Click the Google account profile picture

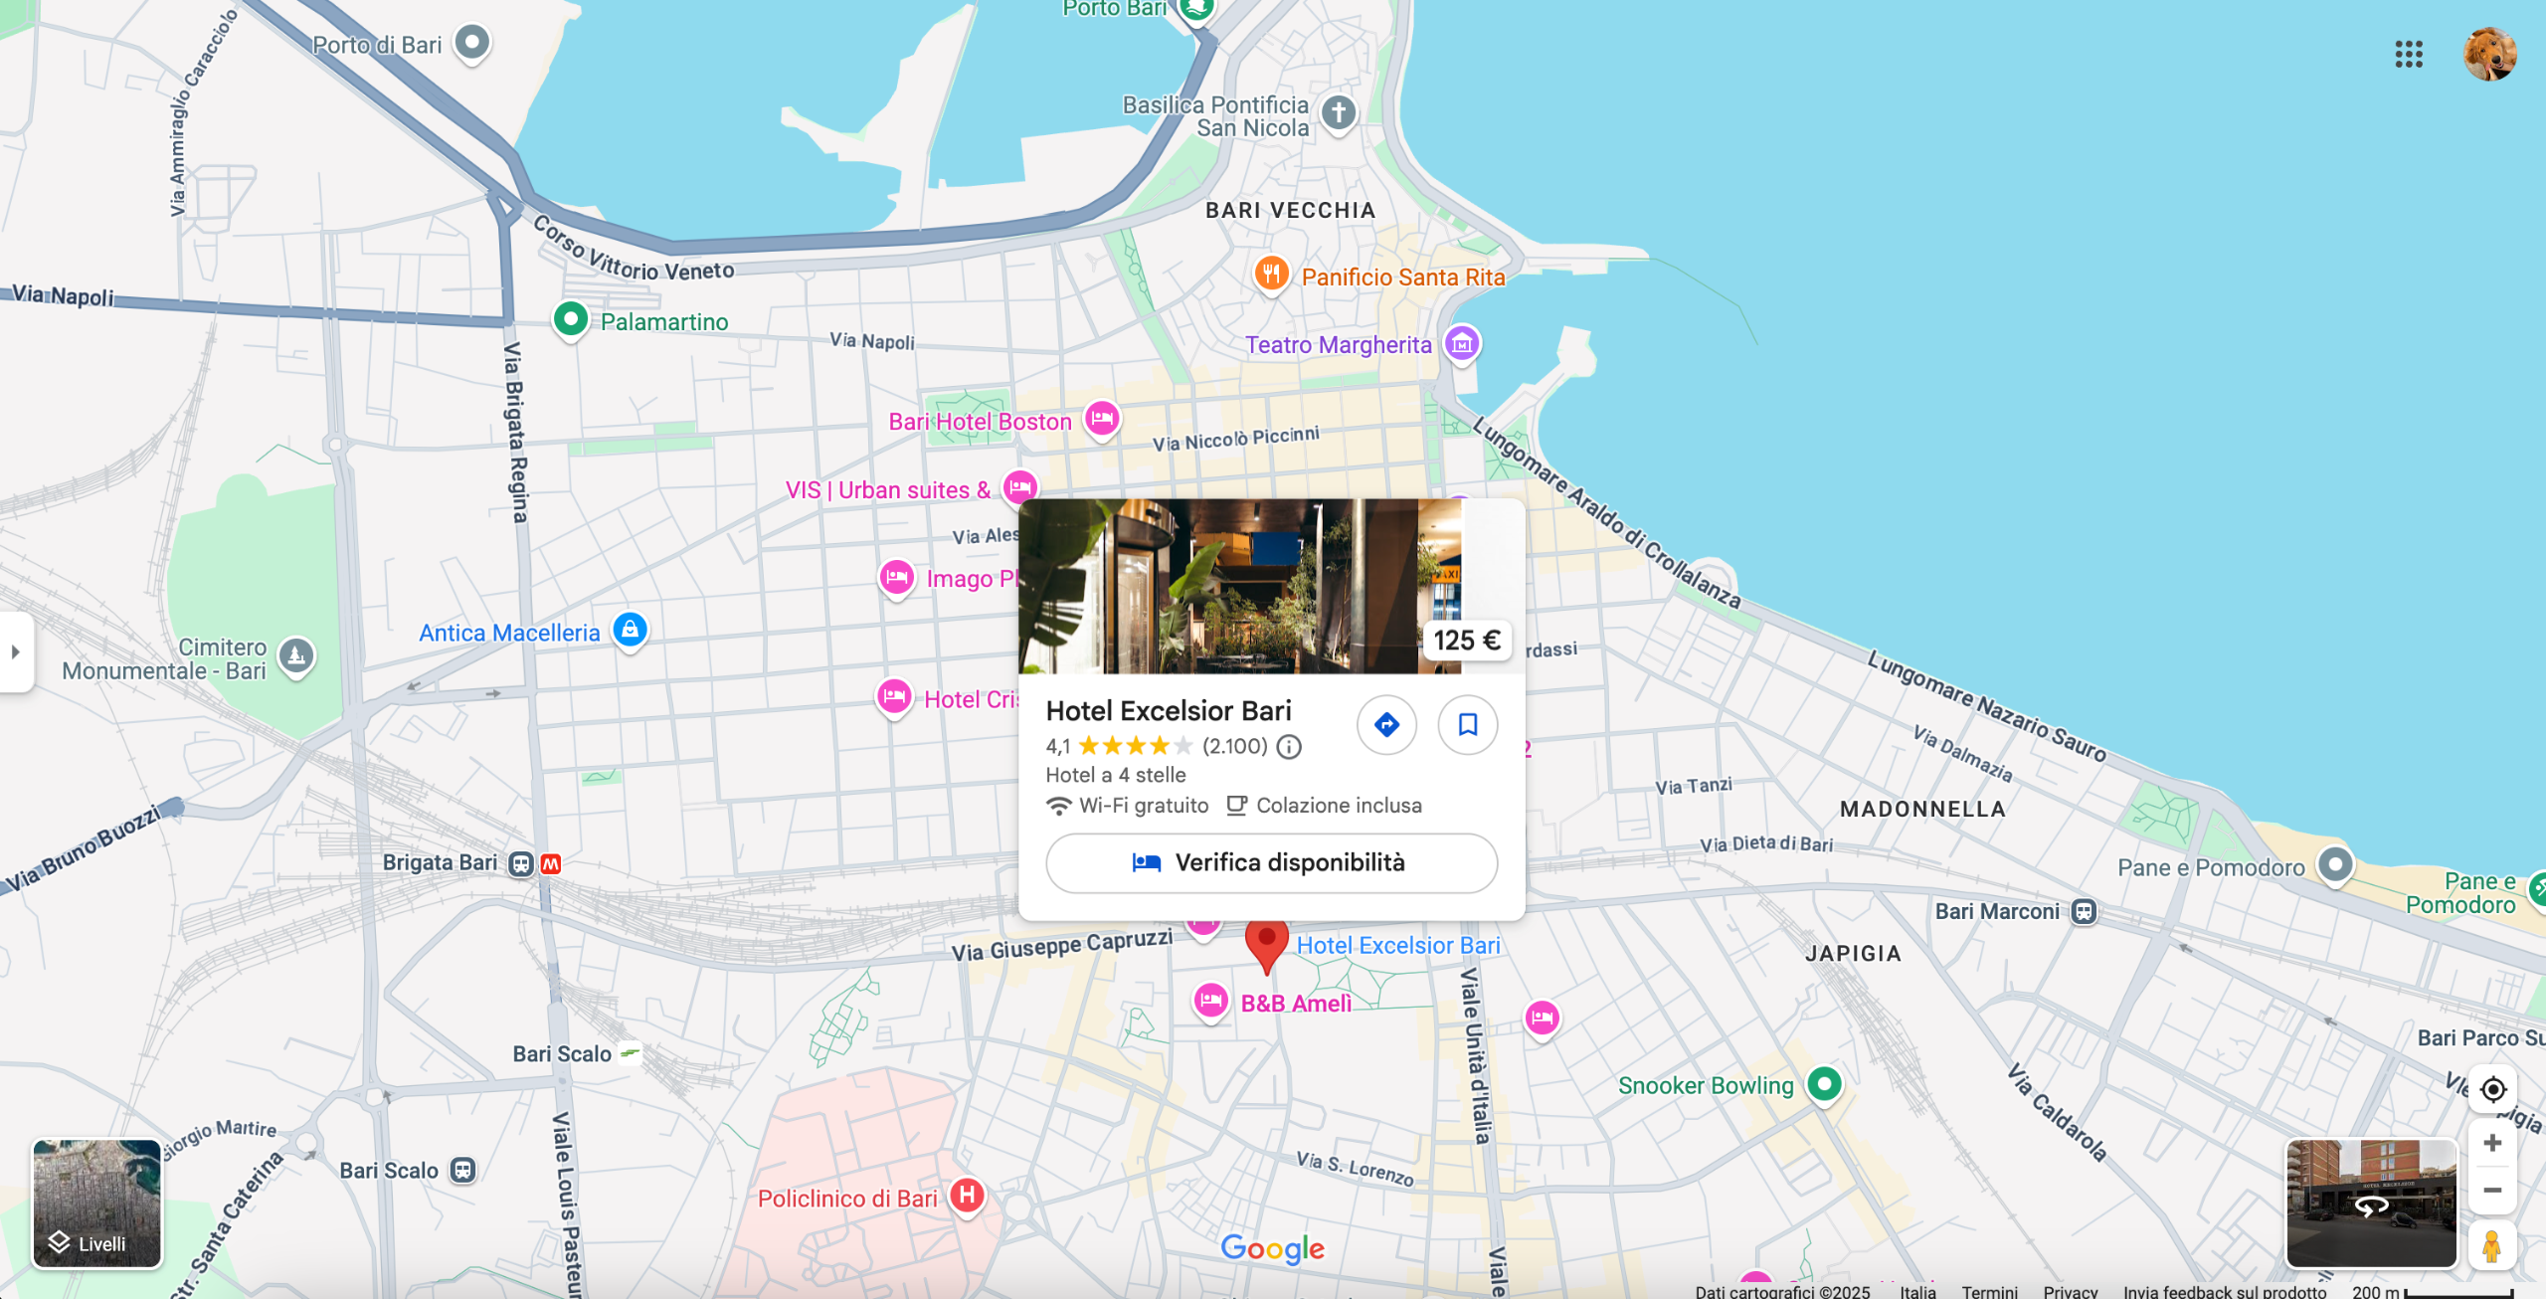pos(2489,54)
